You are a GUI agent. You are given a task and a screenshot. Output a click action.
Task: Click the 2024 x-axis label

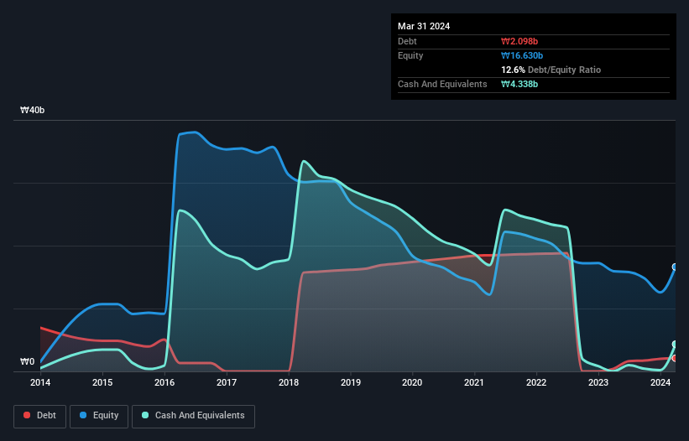tap(660, 382)
